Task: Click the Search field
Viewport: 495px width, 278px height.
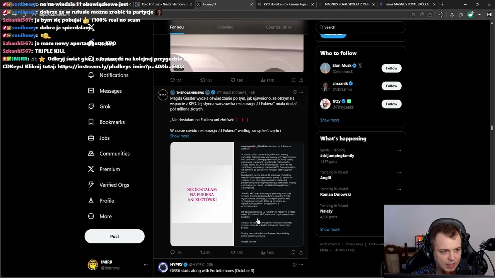Action: coord(360,27)
